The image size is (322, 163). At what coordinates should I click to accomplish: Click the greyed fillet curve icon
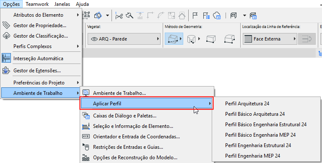[161, 15]
